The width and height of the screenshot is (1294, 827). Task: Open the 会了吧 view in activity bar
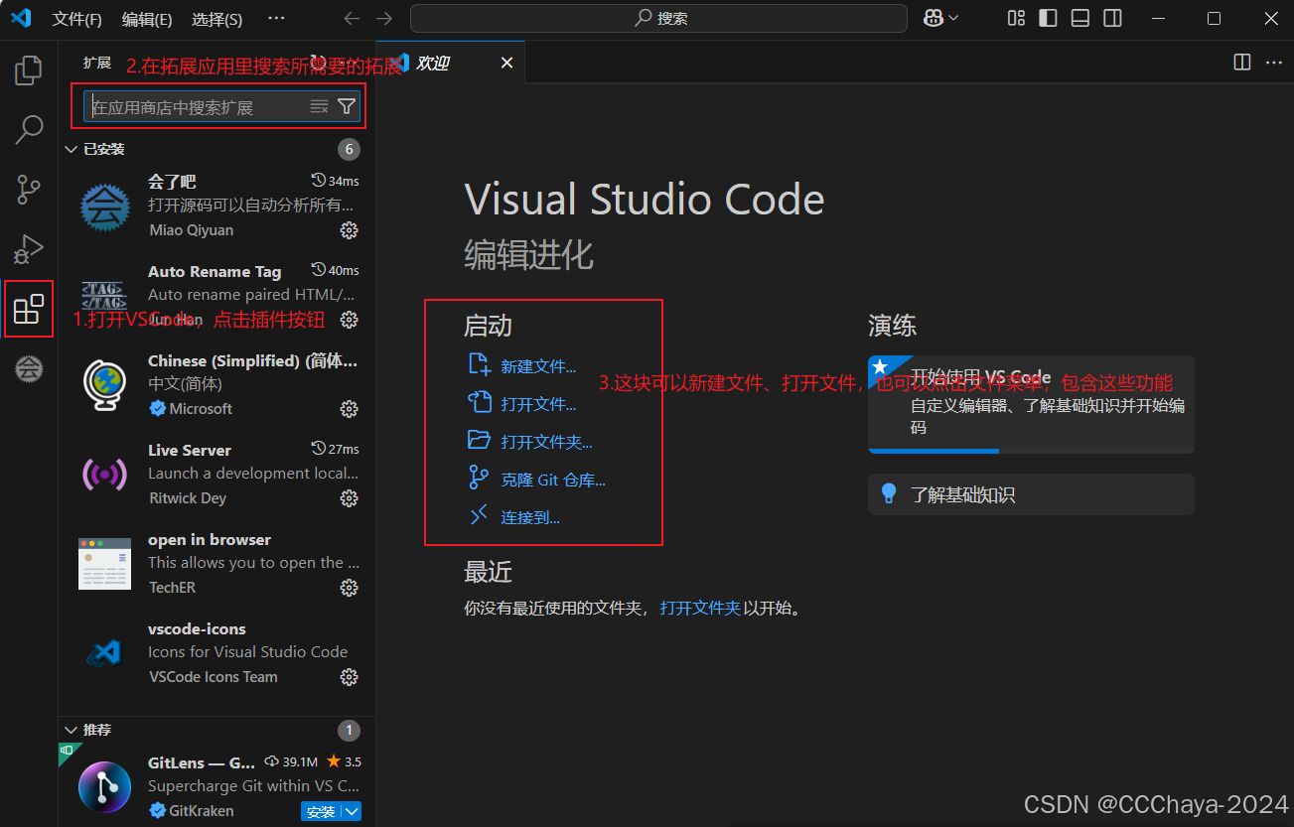pos(29,368)
